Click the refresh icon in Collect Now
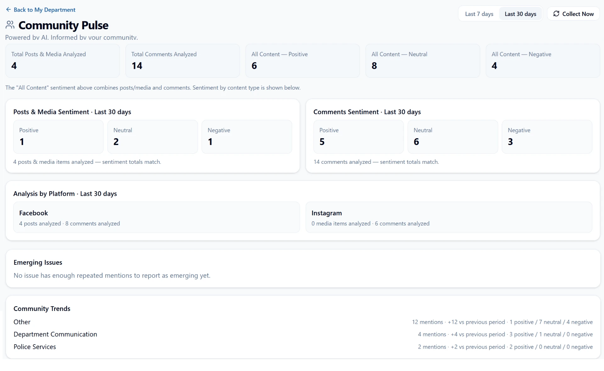This screenshot has height=371, width=604. pyautogui.click(x=556, y=14)
